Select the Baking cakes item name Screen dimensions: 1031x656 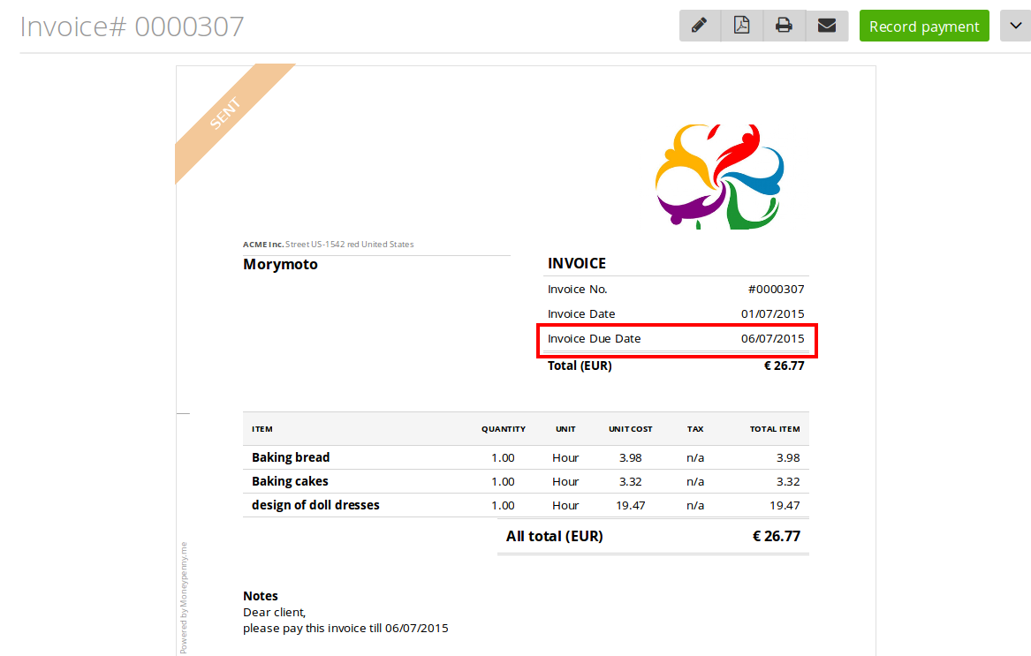[290, 481]
